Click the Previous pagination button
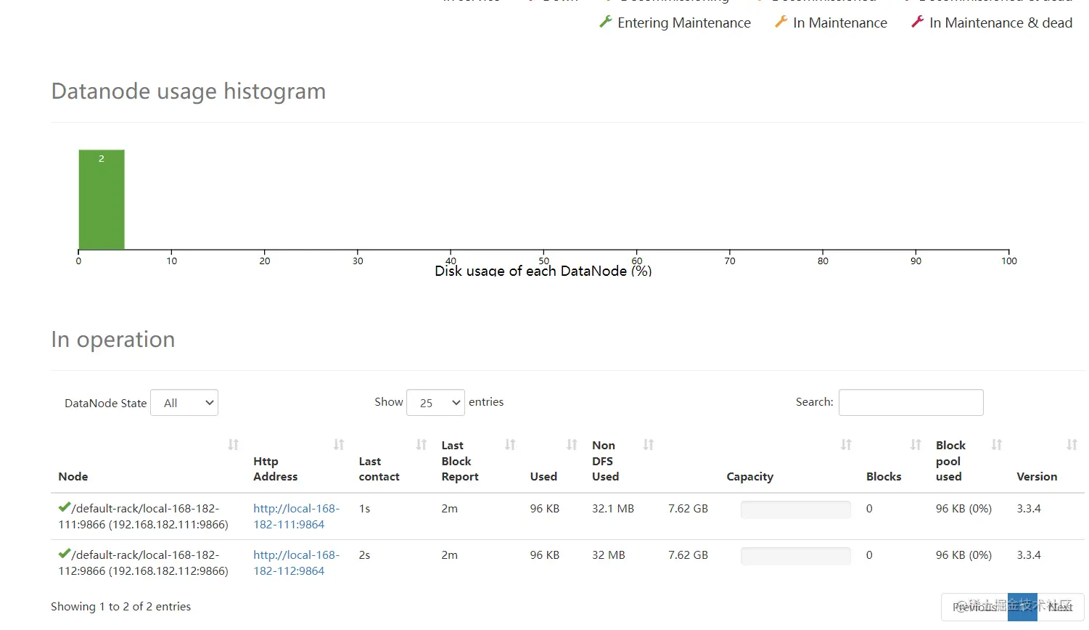 (974, 607)
